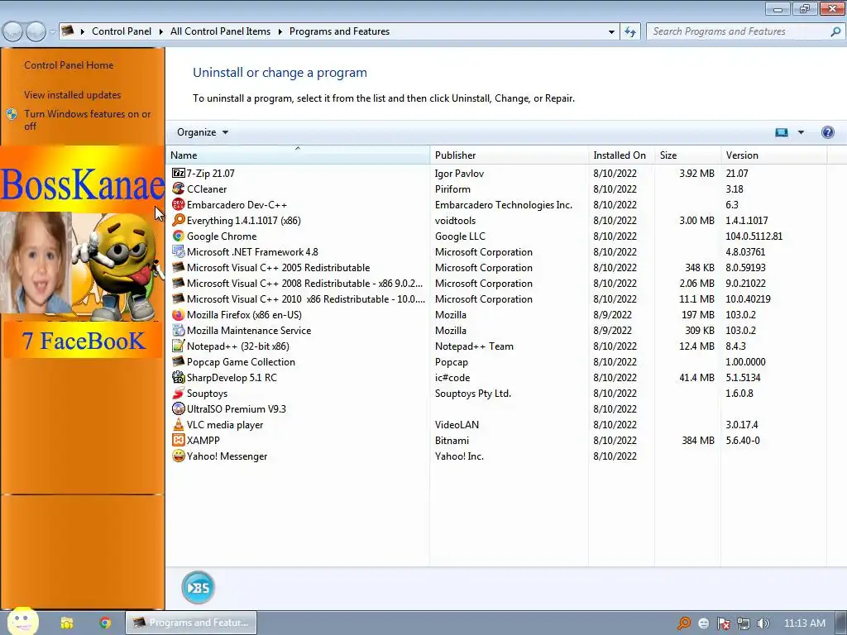This screenshot has height=635, width=847.
Task: Open the taskbar file explorer icon
Action: [67, 623]
